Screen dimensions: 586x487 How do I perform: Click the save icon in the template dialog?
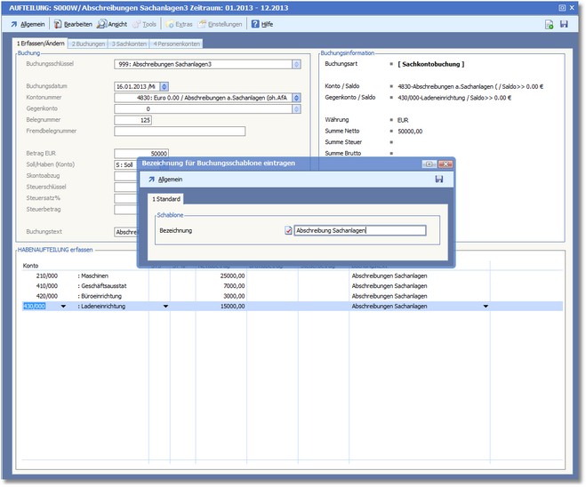439,180
